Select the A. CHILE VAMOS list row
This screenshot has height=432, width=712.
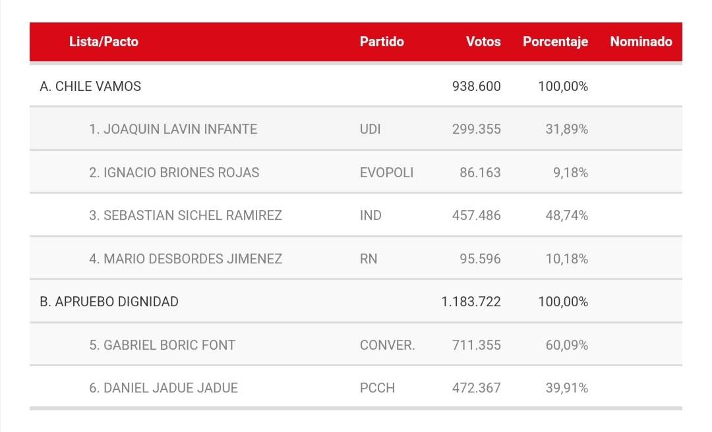coord(90,86)
